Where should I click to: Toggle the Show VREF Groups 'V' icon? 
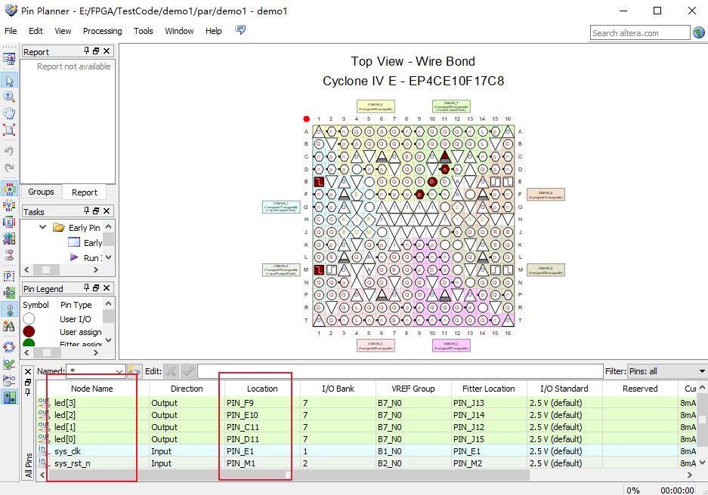click(10, 205)
